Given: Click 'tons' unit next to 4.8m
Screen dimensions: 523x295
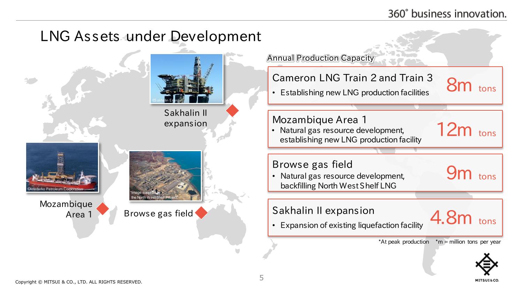Looking at the screenshot, I should [x=487, y=221].
